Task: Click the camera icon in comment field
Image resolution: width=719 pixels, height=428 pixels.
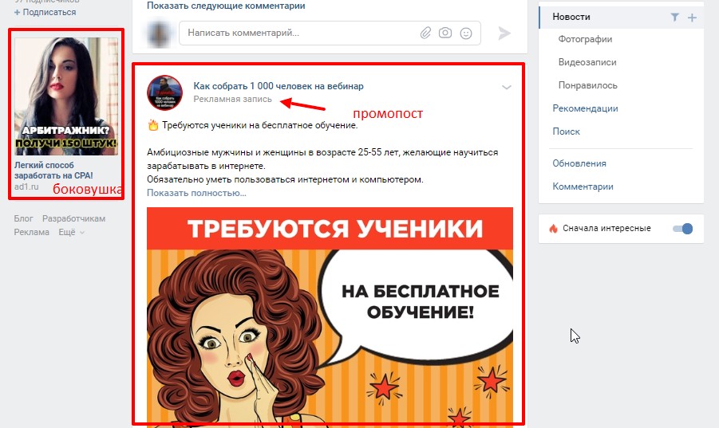Action: click(x=444, y=33)
